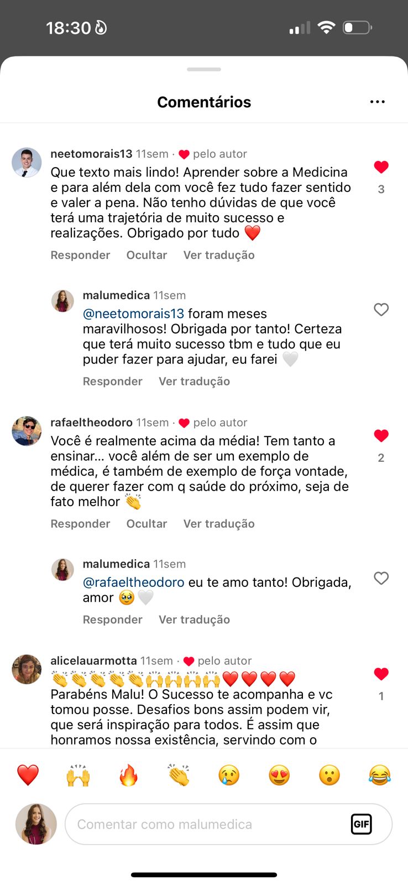Open the @neetomorais13 mention link

coord(133,314)
